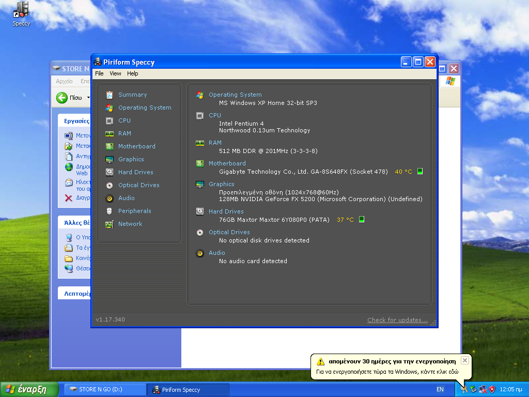Open the File menu in Speccy
The width and height of the screenshot is (529, 397).
coord(99,73)
